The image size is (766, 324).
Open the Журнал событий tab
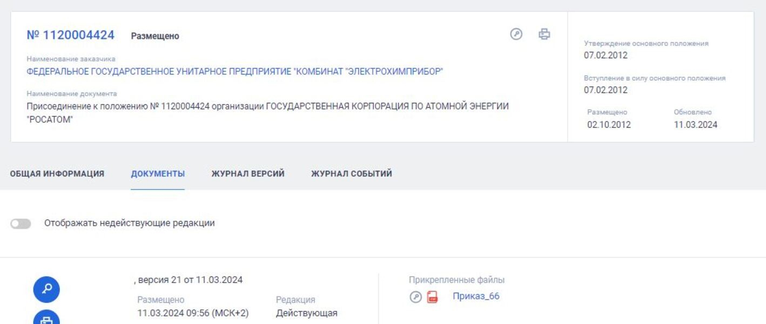pyautogui.click(x=352, y=174)
